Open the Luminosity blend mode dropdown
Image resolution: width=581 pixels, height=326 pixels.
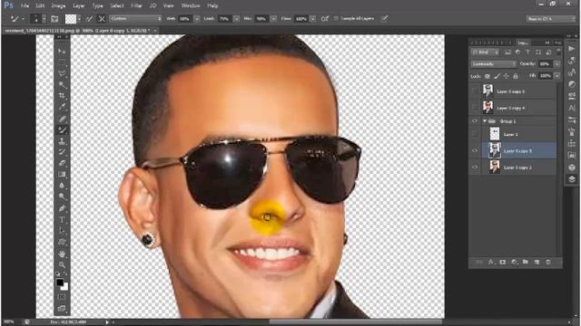point(494,64)
